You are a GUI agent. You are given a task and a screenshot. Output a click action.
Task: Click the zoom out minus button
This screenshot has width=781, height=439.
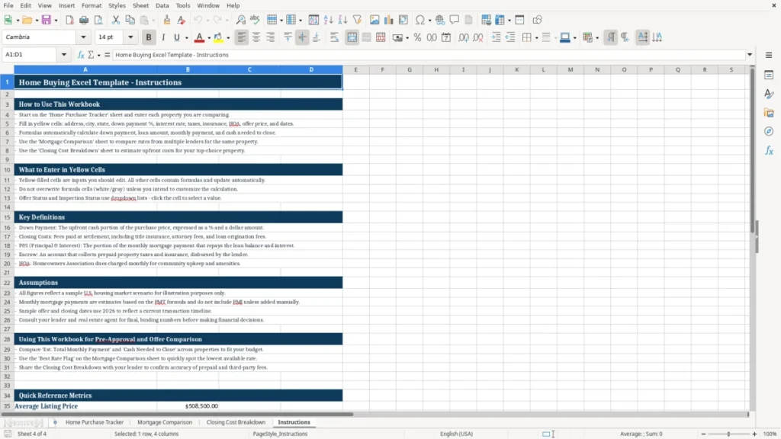coord(703,434)
